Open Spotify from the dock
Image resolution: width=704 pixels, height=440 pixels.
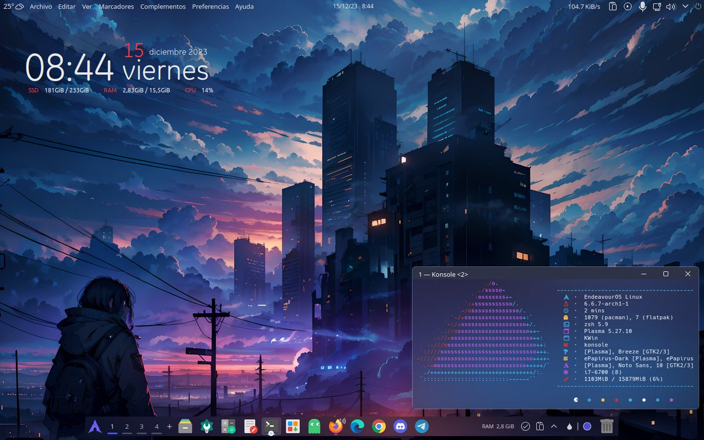click(314, 427)
